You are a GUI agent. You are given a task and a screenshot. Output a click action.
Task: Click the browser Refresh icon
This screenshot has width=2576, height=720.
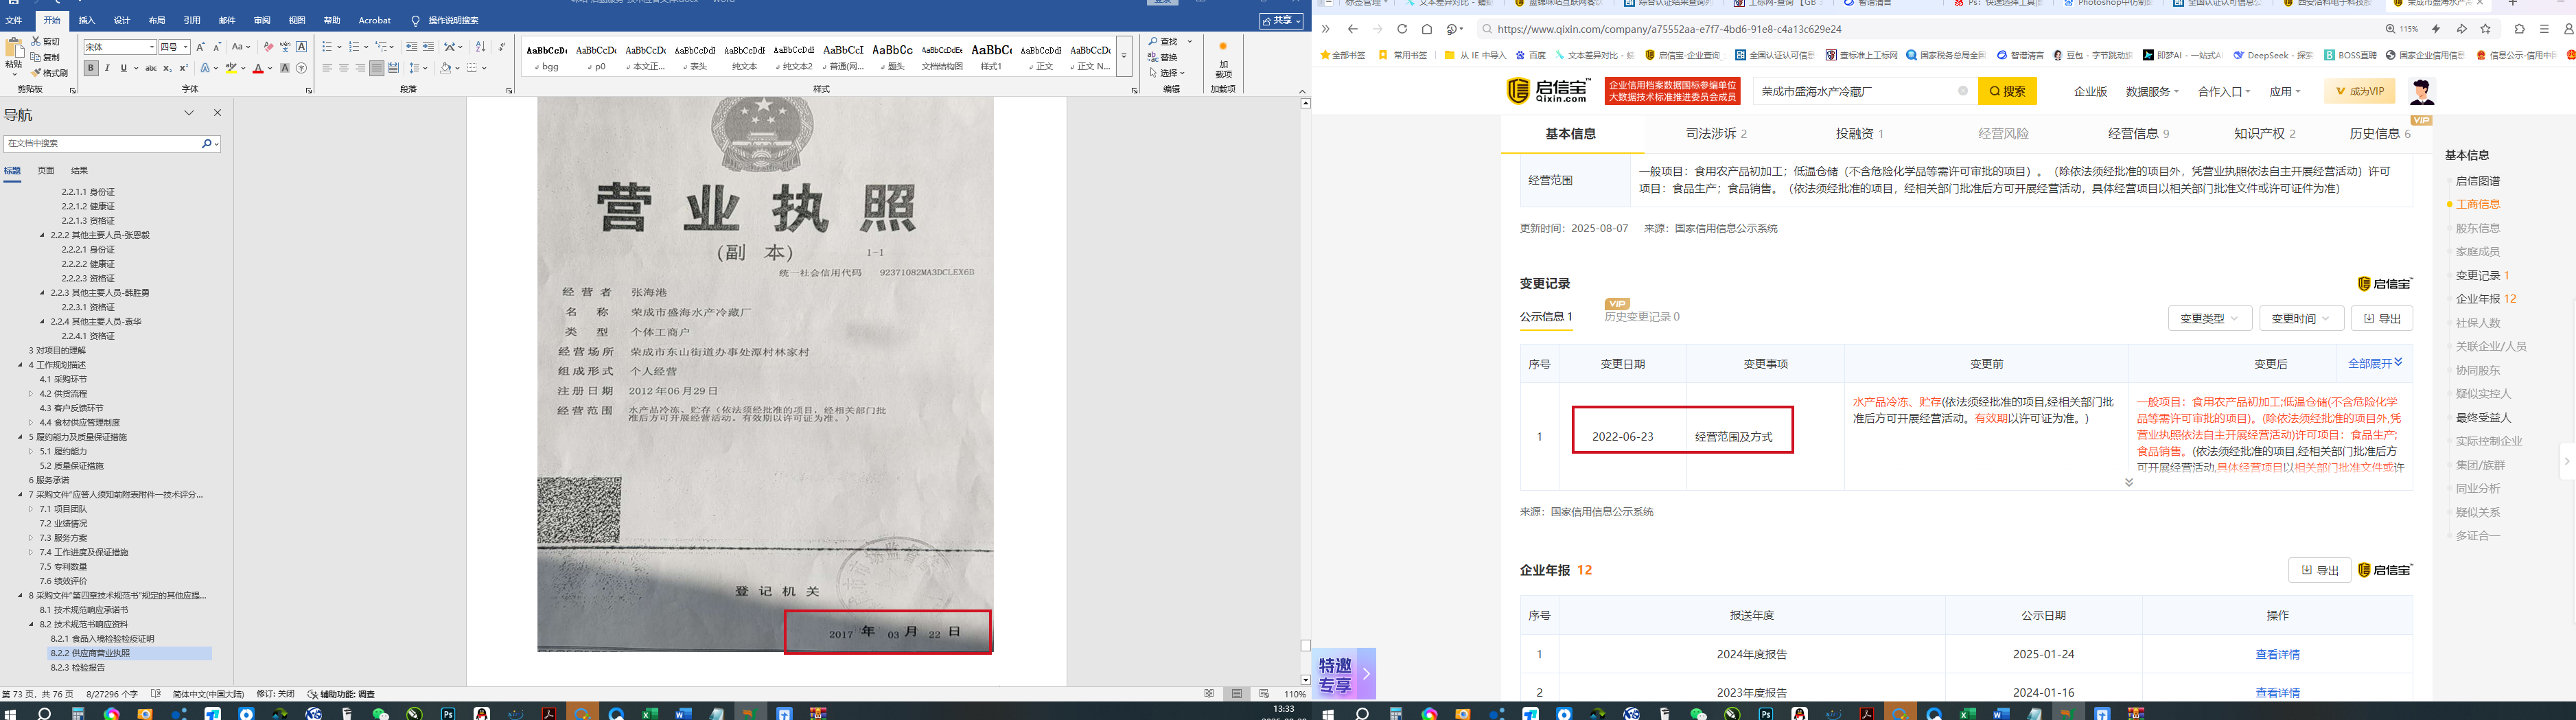(1402, 29)
